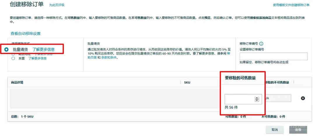Click the greyed-out 查看 preview button
This screenshot has height=136, width=315.
[x=298, y=130]
